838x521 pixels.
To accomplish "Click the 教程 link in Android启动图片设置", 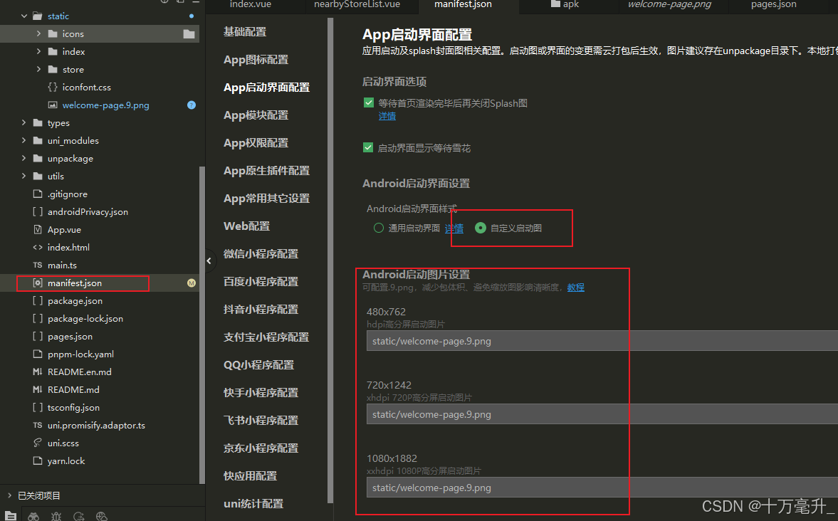I will click(x=575, y=288).
